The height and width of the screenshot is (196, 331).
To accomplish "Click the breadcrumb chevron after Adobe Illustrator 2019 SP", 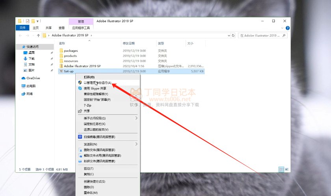I will click(91, 35).
